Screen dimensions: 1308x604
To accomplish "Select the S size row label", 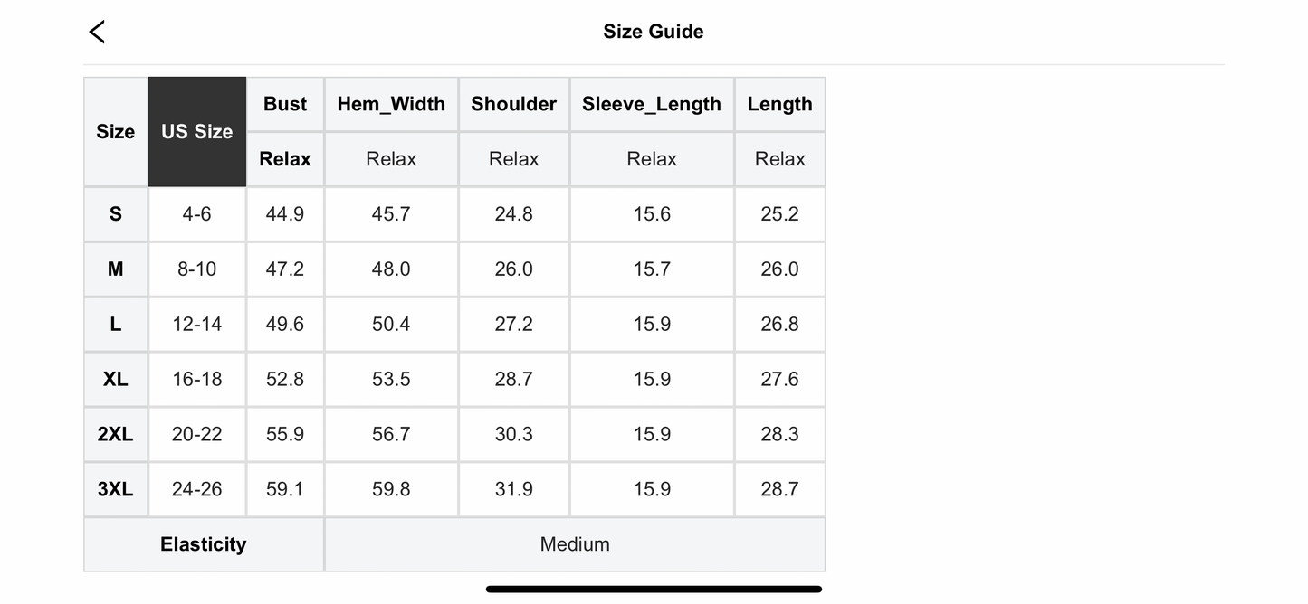I will pos(116,214).
